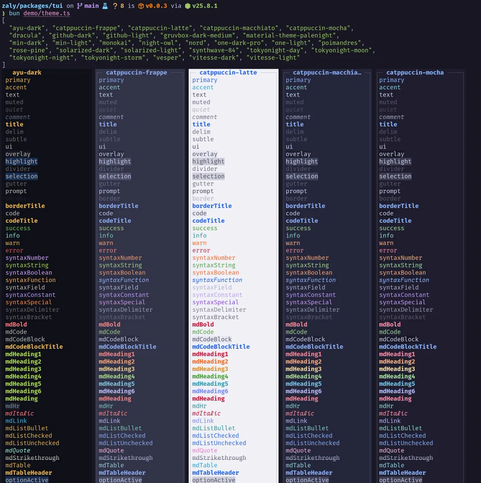
Task: Click borderTitle in the ayu-dark panel
Action: click(25, 206)
